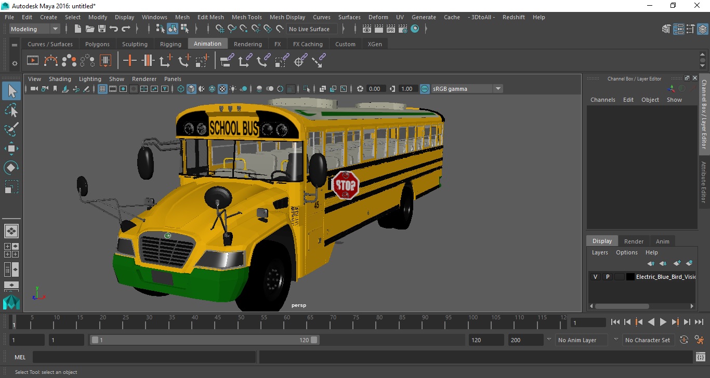
Task: Open the Modeling menu set dropdown
Action: coord(35,29)
